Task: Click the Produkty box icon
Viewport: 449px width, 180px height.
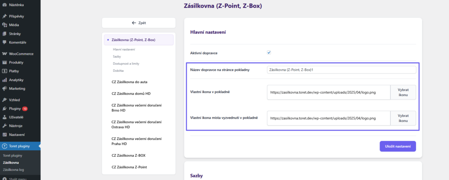Action: (x=4, y=62)
